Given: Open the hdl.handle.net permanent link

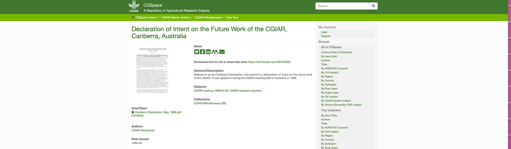Looking at the screenshot, I should pos(269,62).
